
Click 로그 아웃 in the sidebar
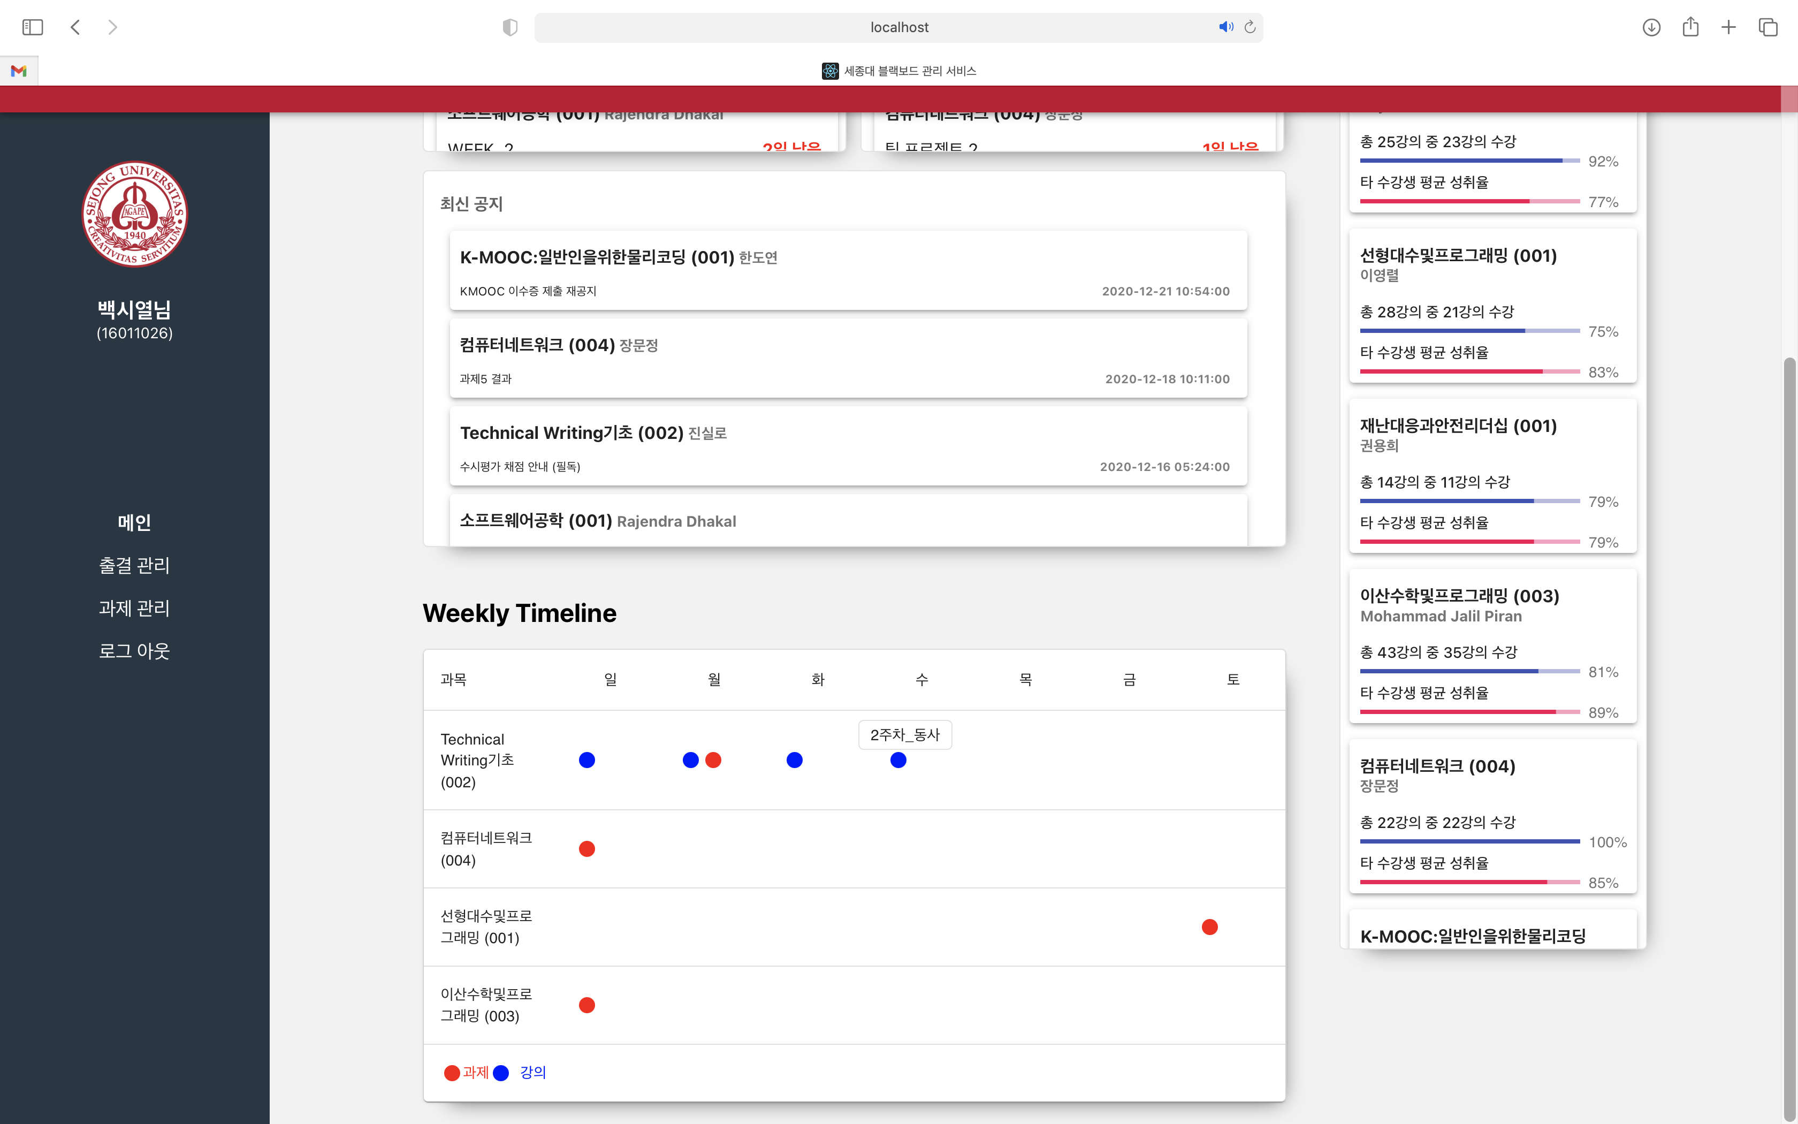coord(134,651)
